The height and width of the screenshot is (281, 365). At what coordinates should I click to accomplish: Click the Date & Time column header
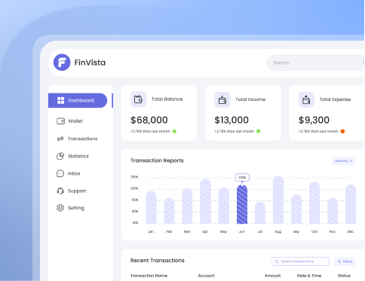[x=309, y=276]
